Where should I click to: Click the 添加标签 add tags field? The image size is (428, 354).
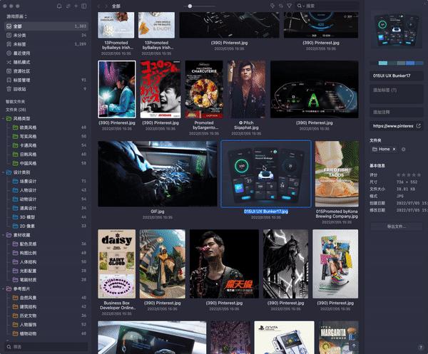coord(397,94)
